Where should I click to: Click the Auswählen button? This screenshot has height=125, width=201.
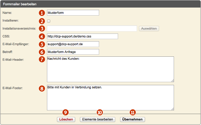[x=149, y=29]
